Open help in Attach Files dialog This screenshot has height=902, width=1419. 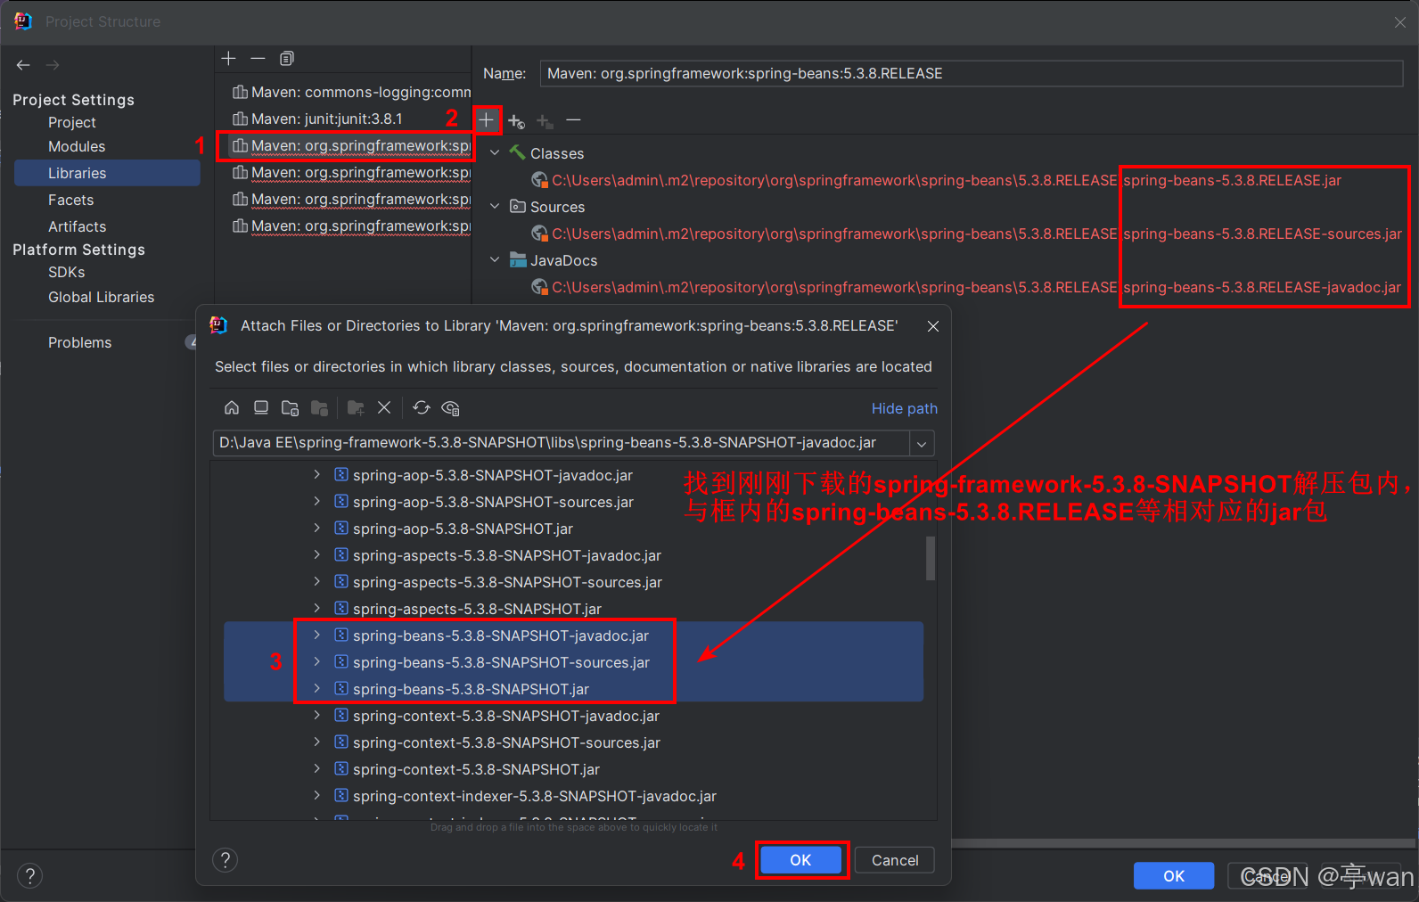point(226,860)
